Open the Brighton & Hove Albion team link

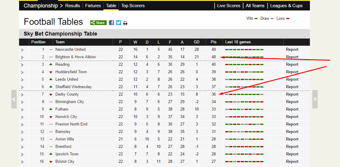coord(75,57)
